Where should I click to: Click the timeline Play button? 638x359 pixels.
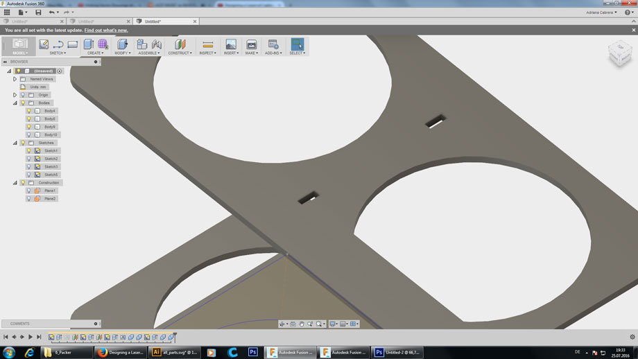tap(30, 337)
